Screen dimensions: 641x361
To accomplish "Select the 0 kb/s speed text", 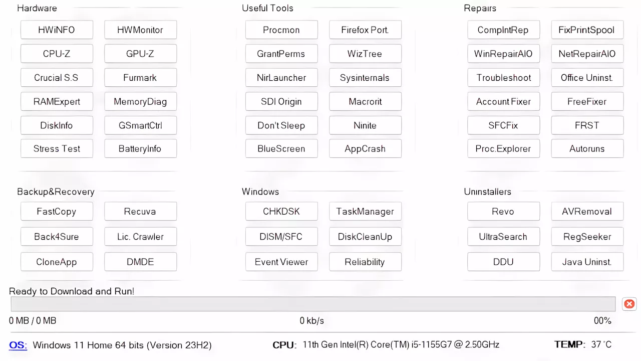I will [312, 320].
